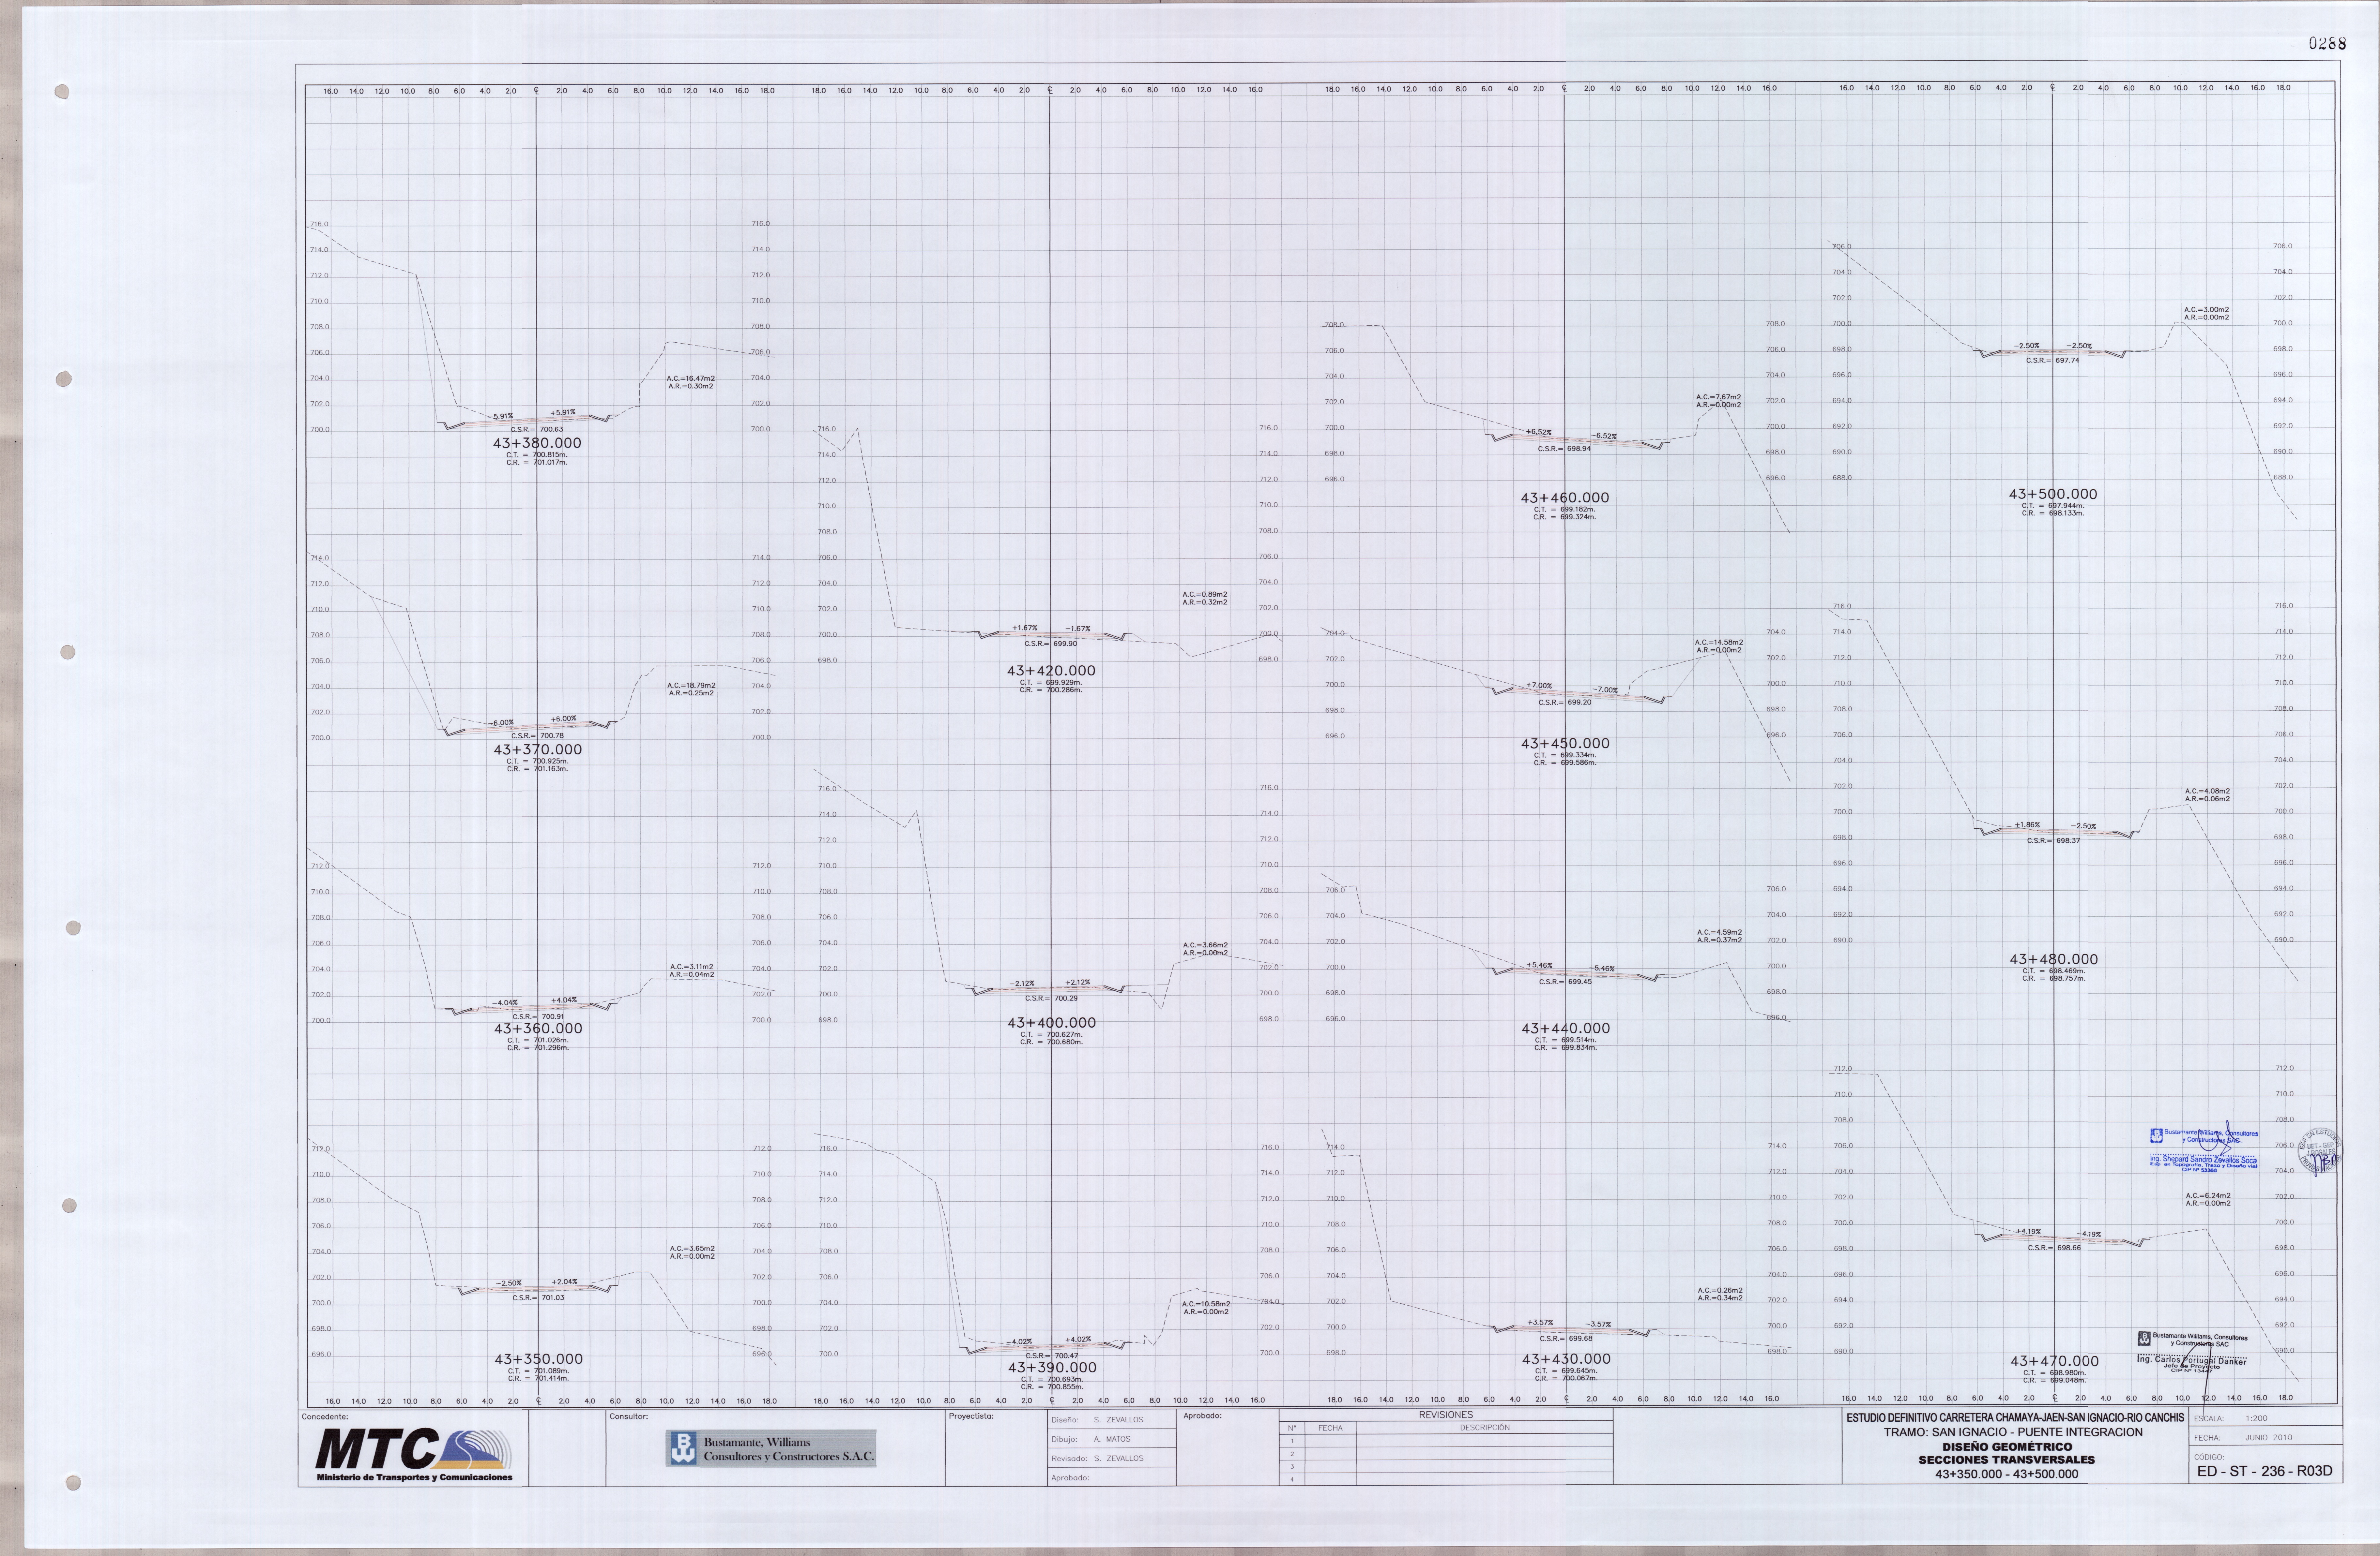Click the C.S.R.= 697.74 annotation

click(2053, 361)
